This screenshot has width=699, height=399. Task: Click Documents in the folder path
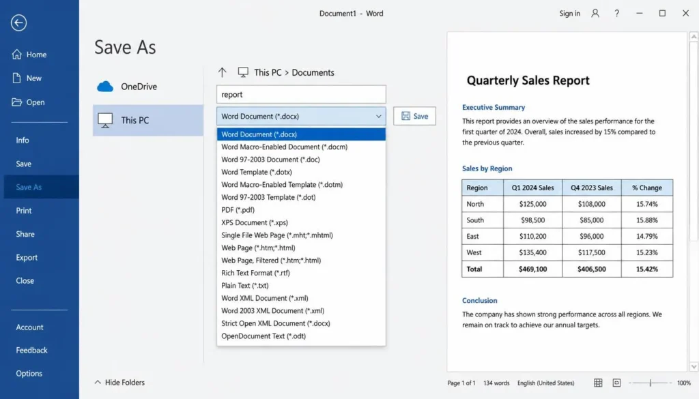pyautogui.click(x=313, y=72)
